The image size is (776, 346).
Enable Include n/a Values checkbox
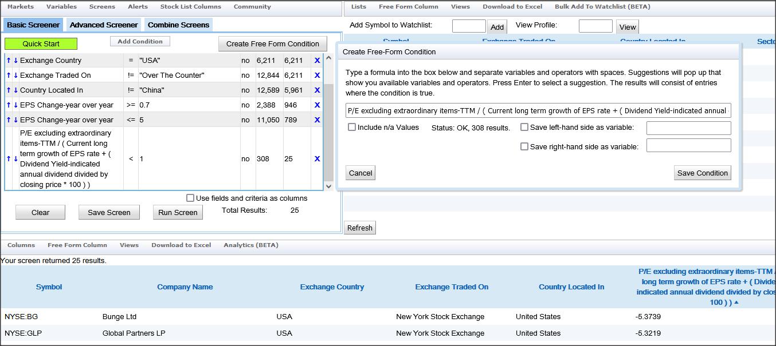[352, 127]
